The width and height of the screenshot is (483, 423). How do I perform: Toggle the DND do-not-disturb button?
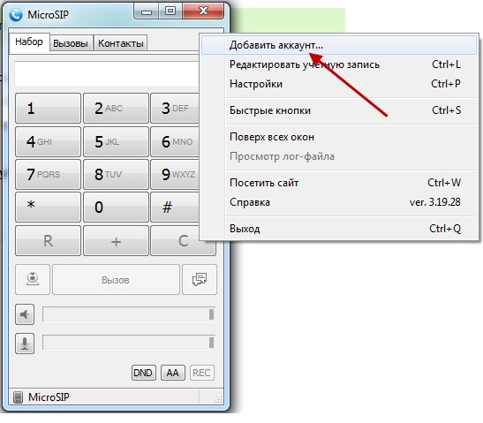click(144, 373)
